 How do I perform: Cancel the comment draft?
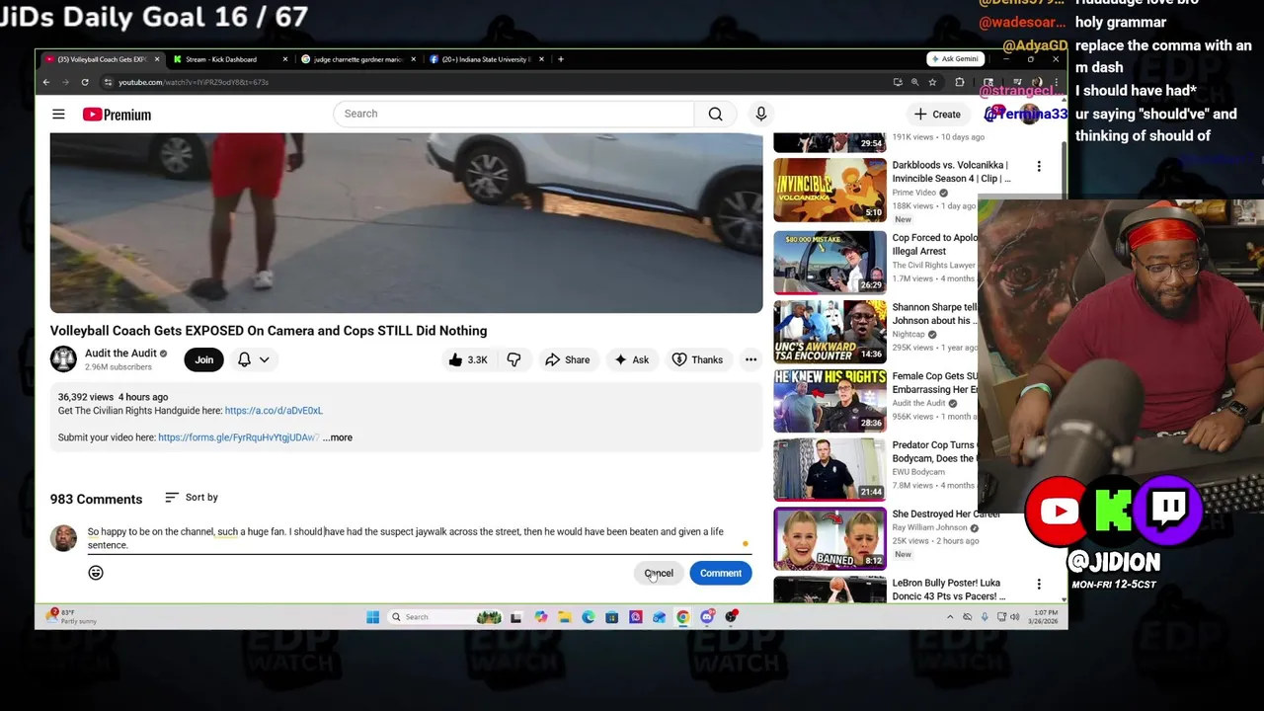(659, 573)
